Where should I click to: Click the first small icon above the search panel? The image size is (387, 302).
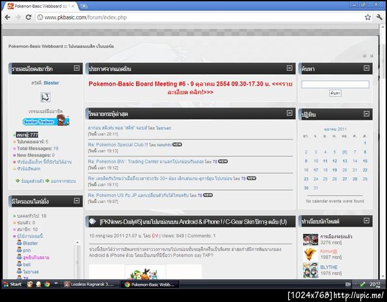click(364, 56)
